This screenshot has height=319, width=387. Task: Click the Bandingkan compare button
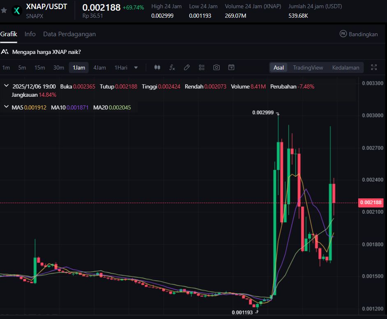click(359, 34)
